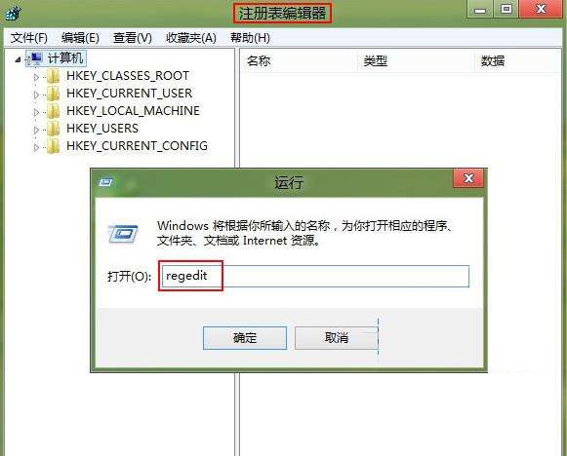Confirm with the 确定 button
The height and width of the screenshot is (456, 567).
(245, 338)
